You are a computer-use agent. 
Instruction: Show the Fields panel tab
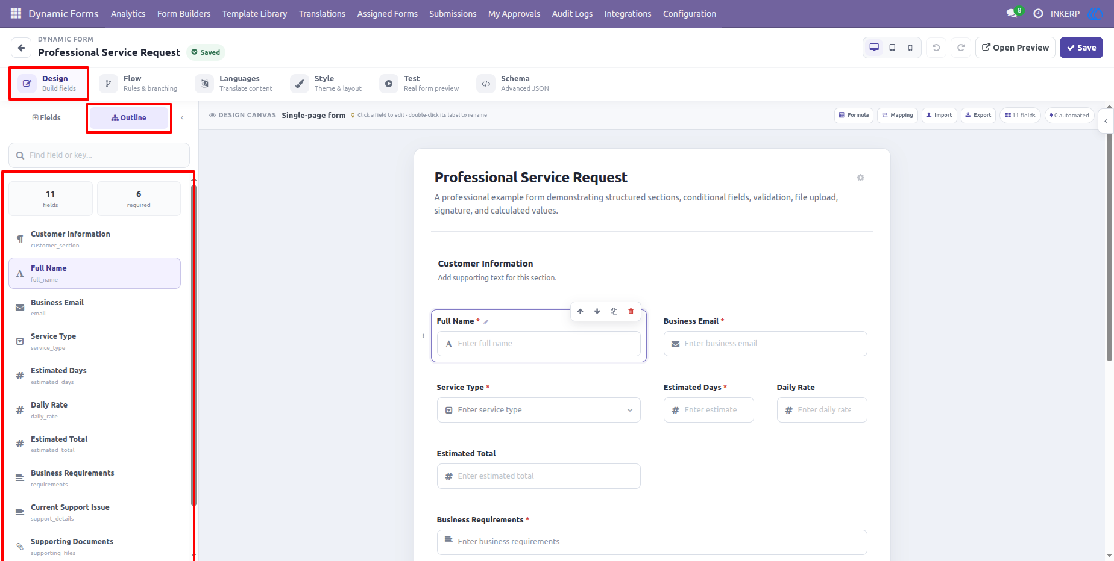click(46, 118)
